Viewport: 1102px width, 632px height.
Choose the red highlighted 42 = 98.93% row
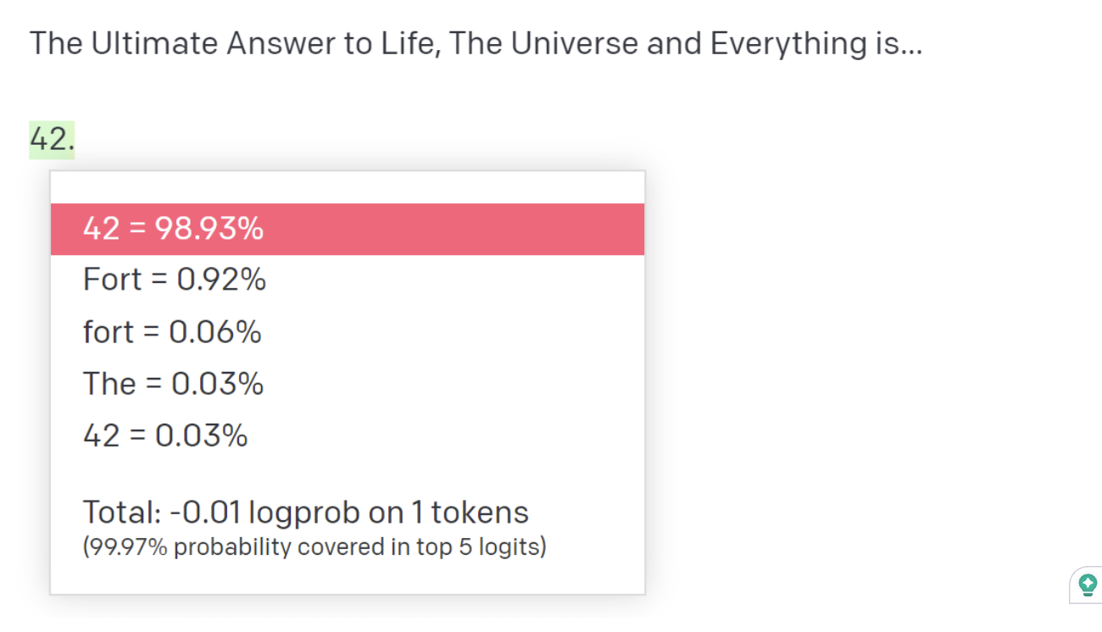tap(348, 229)
